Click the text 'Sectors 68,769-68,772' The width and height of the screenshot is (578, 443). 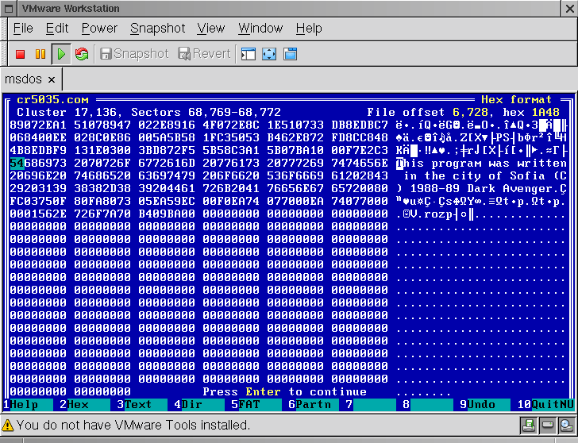pos(206,113)
